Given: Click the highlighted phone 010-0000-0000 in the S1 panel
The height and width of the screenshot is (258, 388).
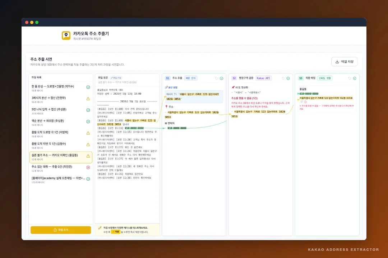Looking at the screenshot, I should (177, 128).
